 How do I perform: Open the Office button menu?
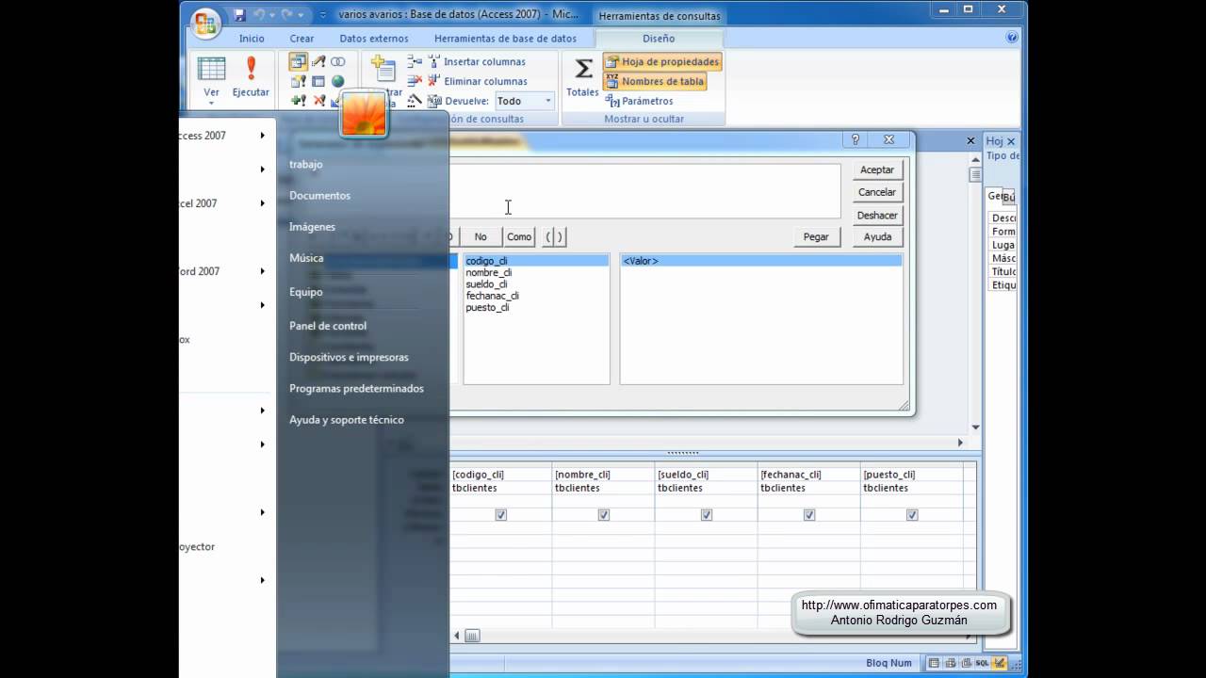[x=204, y=23]
